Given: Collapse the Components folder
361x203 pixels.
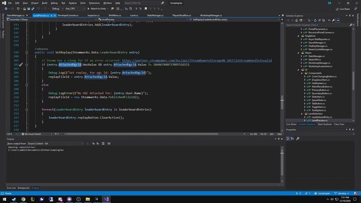Looking at the screenshot, I should tap(302, 73).
